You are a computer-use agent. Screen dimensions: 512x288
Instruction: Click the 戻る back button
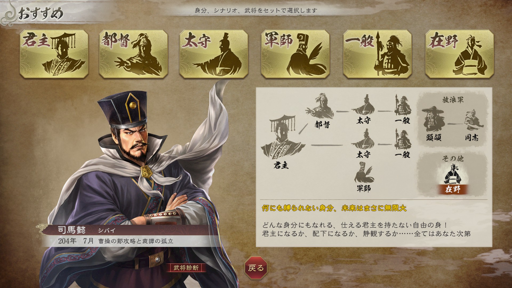point(256,268)
